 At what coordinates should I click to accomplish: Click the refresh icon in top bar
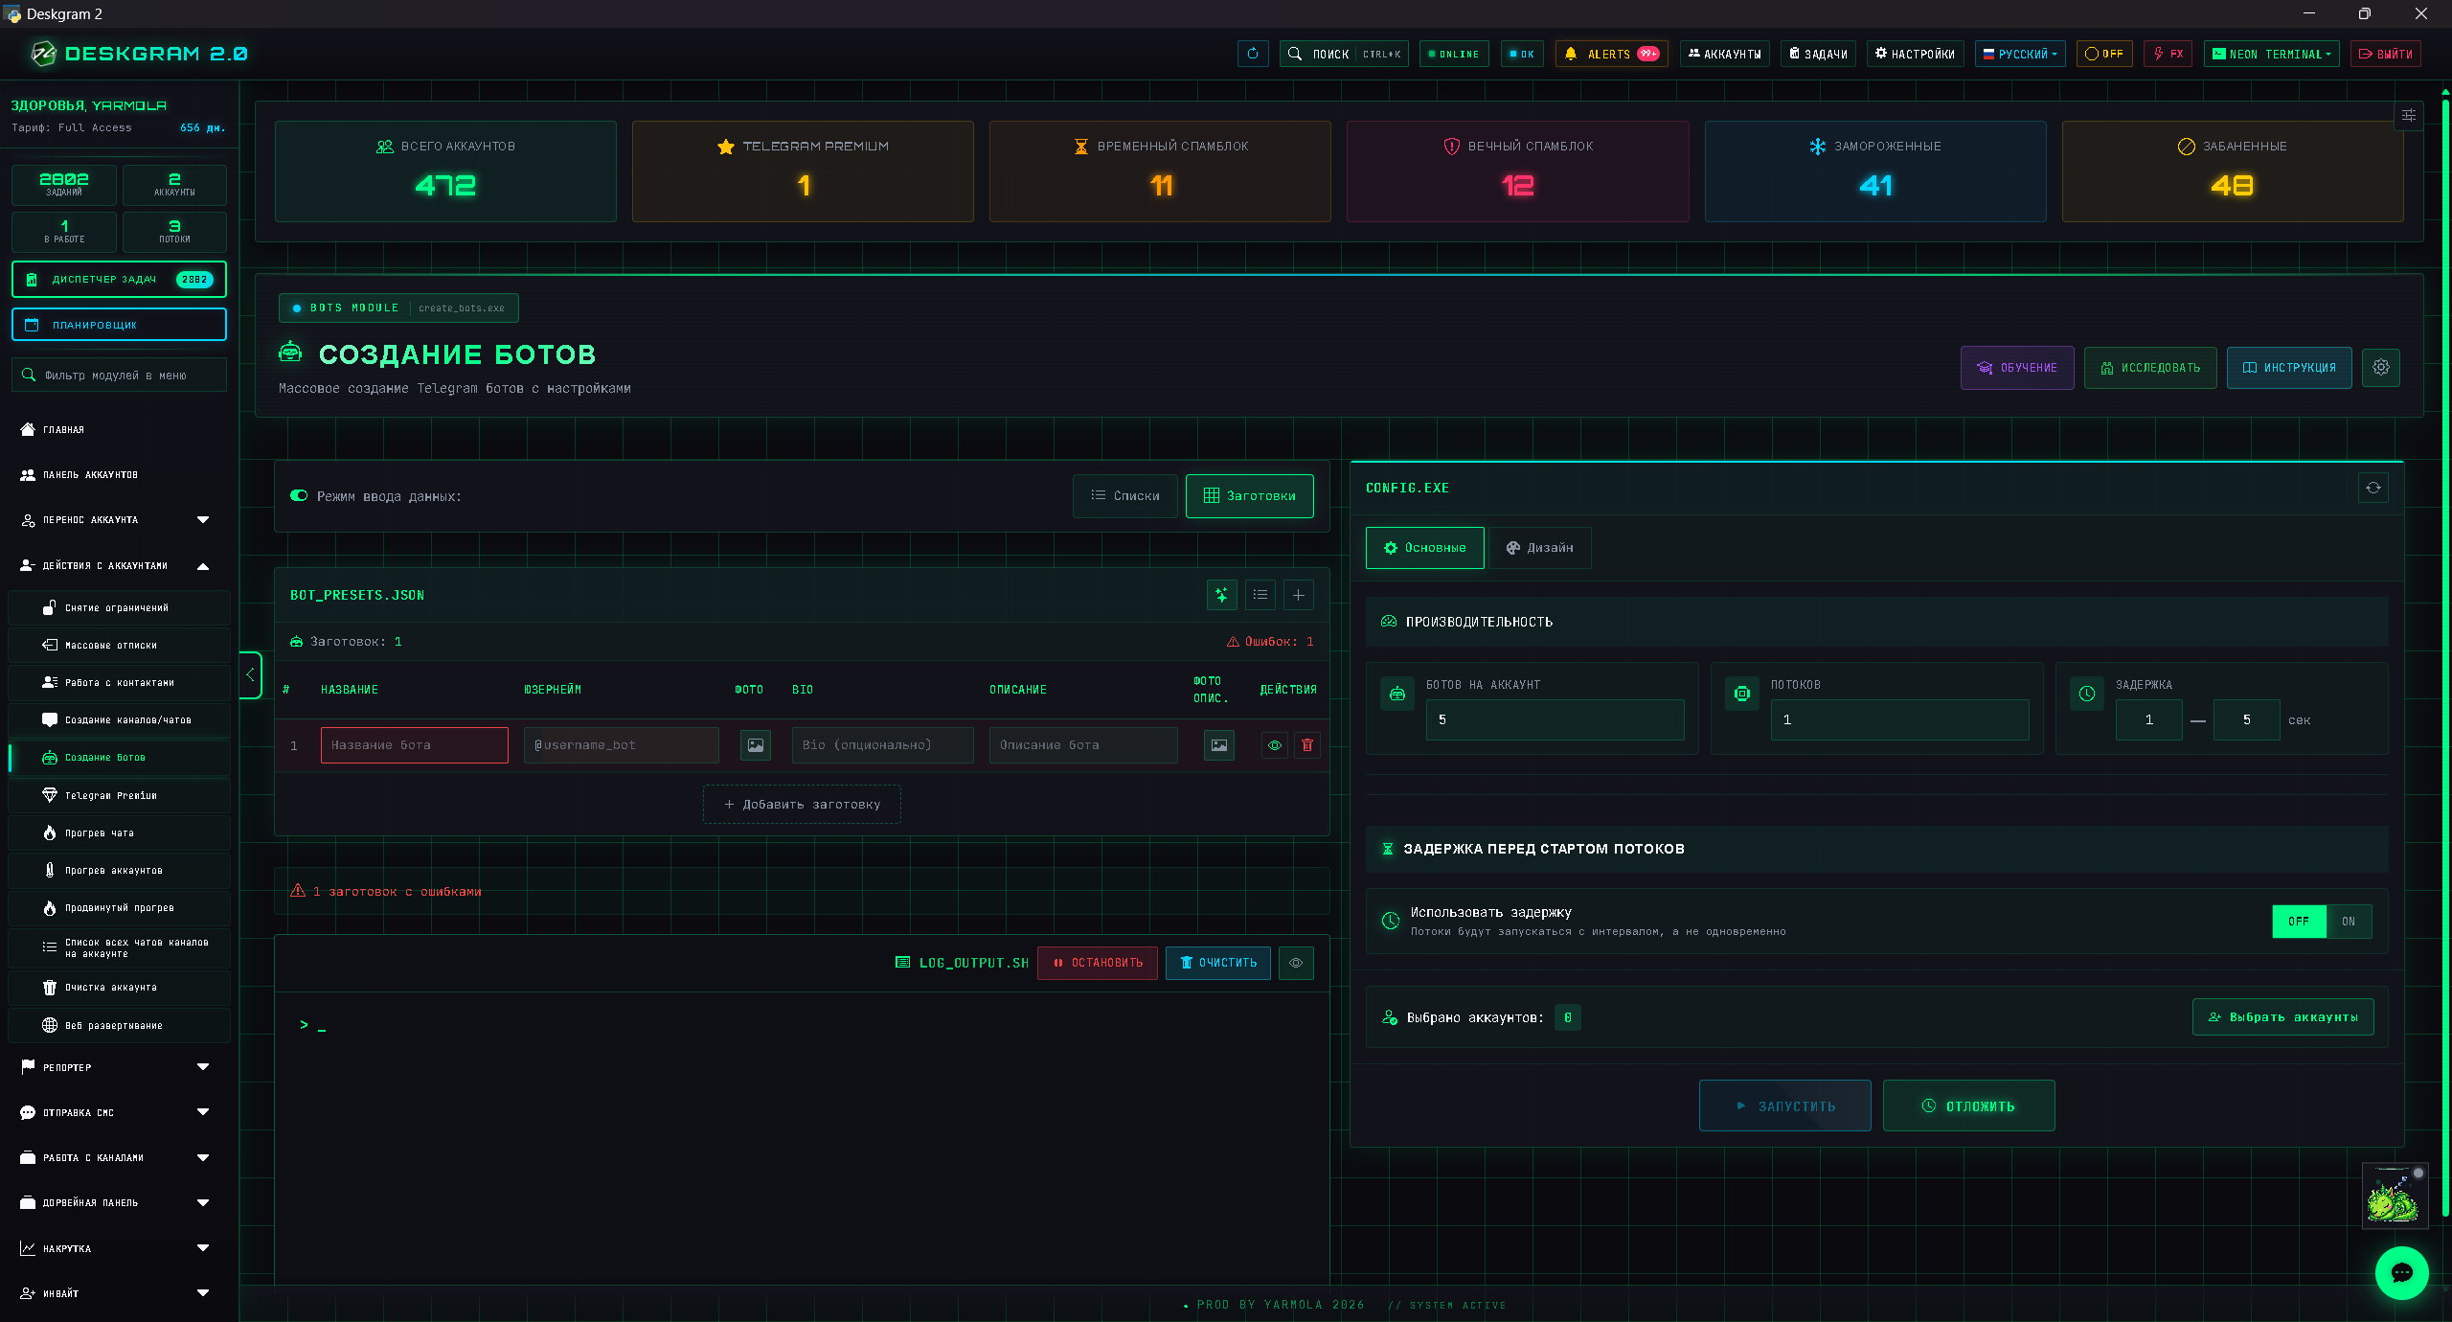point(1253,54)
